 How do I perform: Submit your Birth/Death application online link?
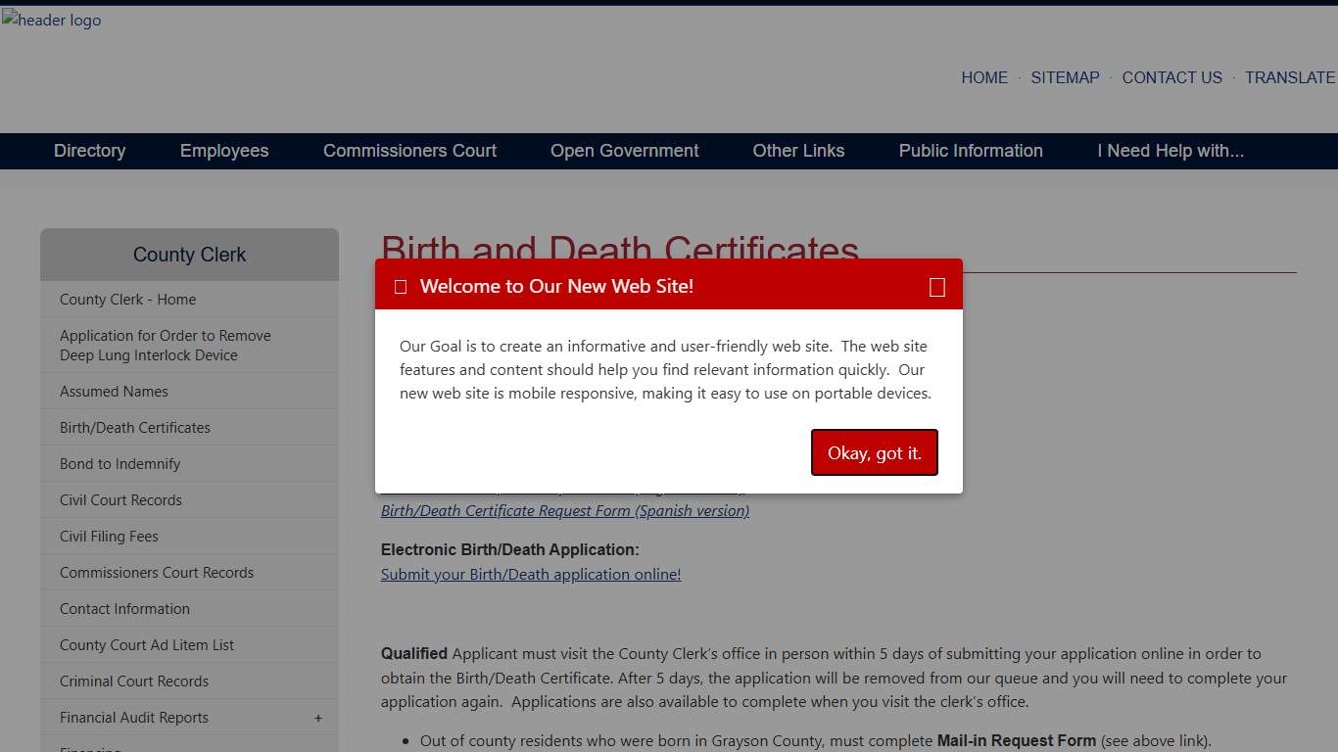pyautogui.click(x=531, y=575)
